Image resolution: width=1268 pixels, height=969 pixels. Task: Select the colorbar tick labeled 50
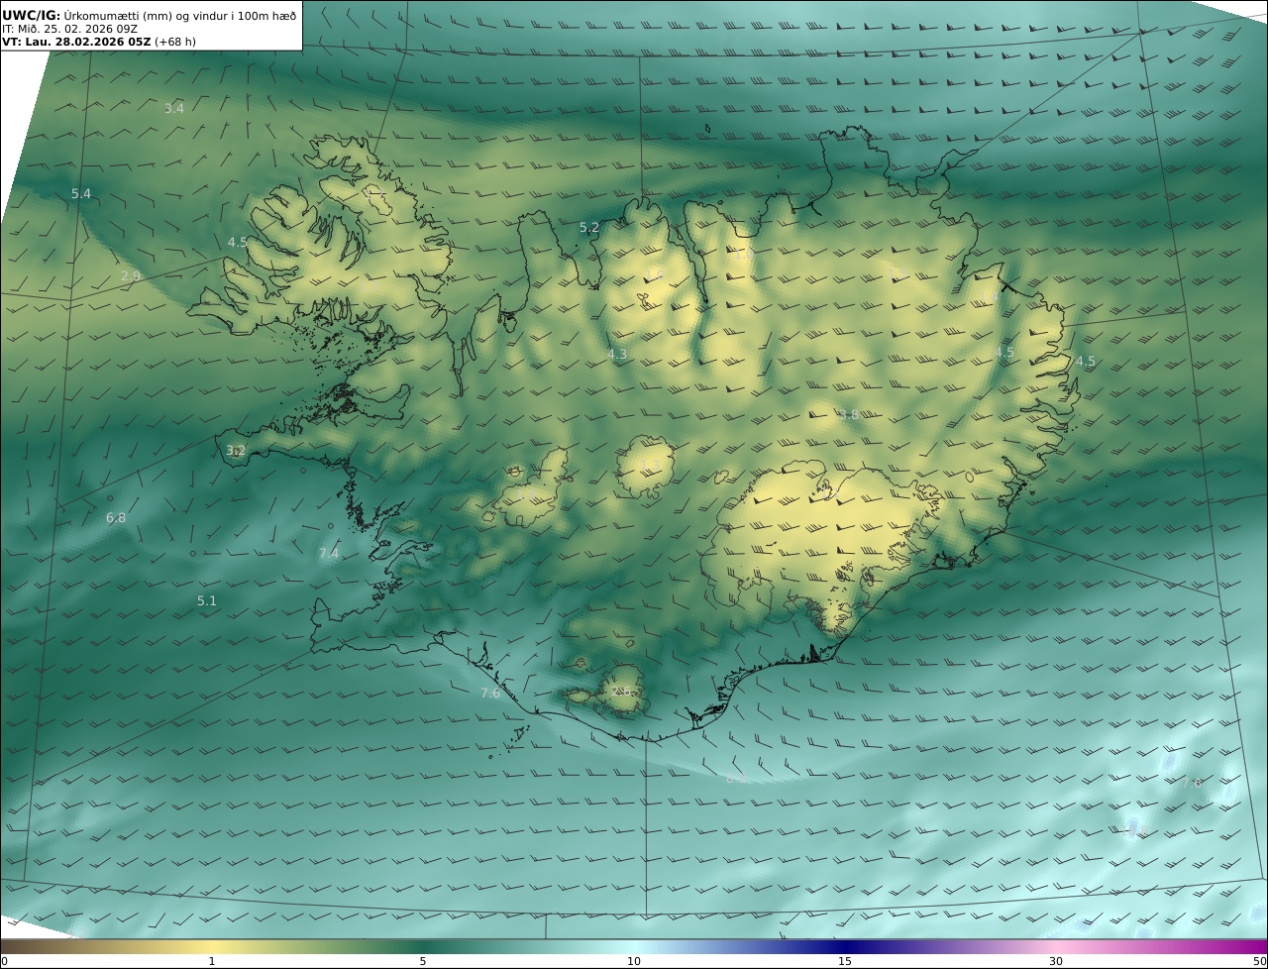pos(1260,961)
